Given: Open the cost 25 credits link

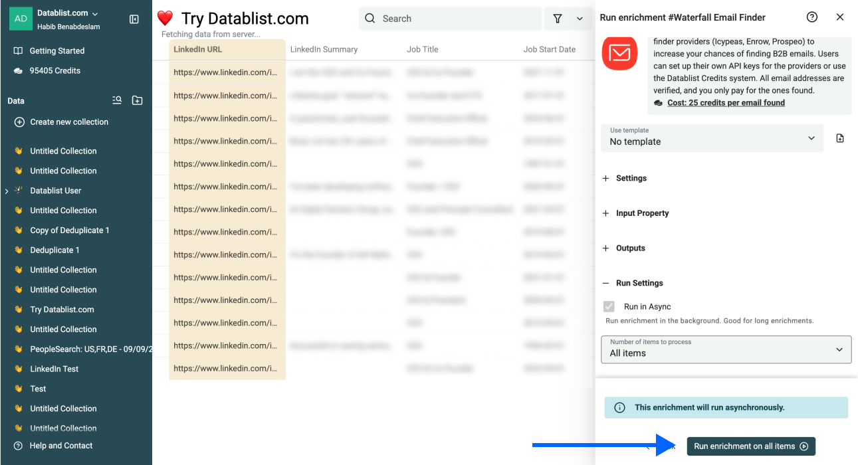Looking at the screenshot, I should [x=726, y=103].
